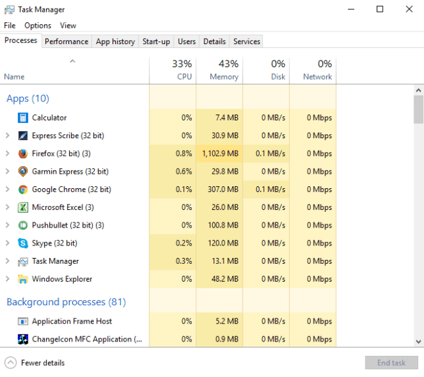Click the Microsoft Excel icon
The width and height of the screenshot is (424, 377).
[x=23, y=207]
